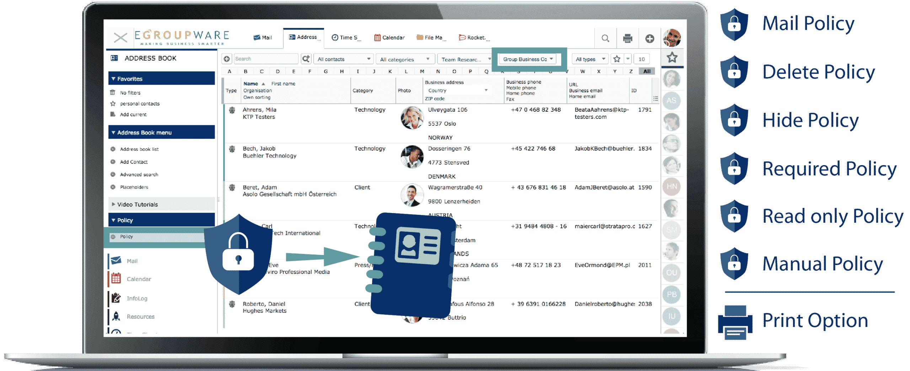
Task: Click the plus add icon in top bar
Action: tap(649, 38)
